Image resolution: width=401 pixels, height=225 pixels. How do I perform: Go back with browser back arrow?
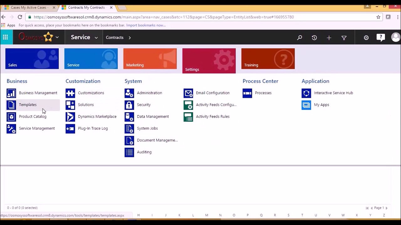(3, 17)
